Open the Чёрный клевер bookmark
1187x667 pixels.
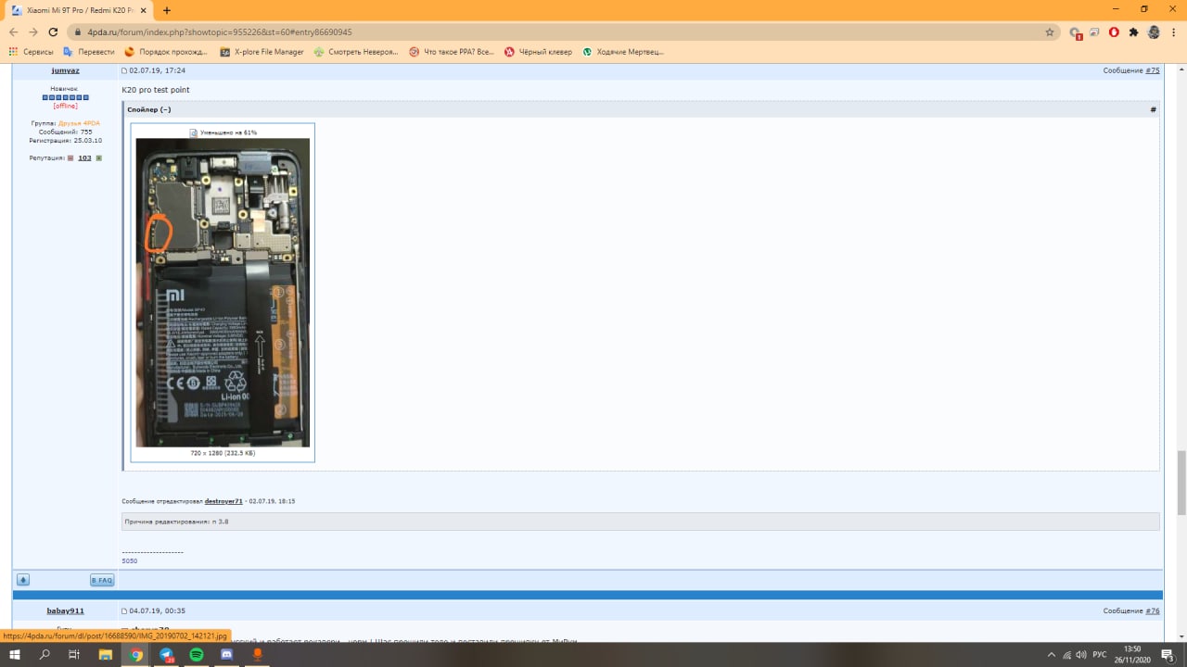click(x=538, y=52)
